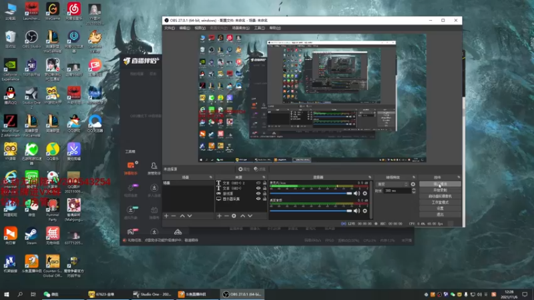Lock the text (GDI+) 2 source
The width and height of the screenshot is (534, 300).
click(x=264, y=183)
